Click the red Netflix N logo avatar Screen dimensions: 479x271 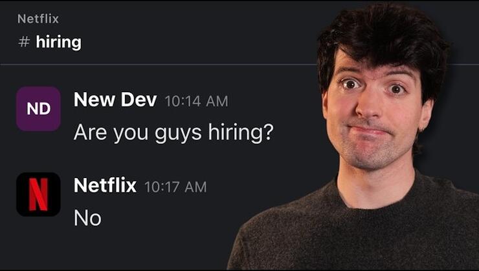38,194
